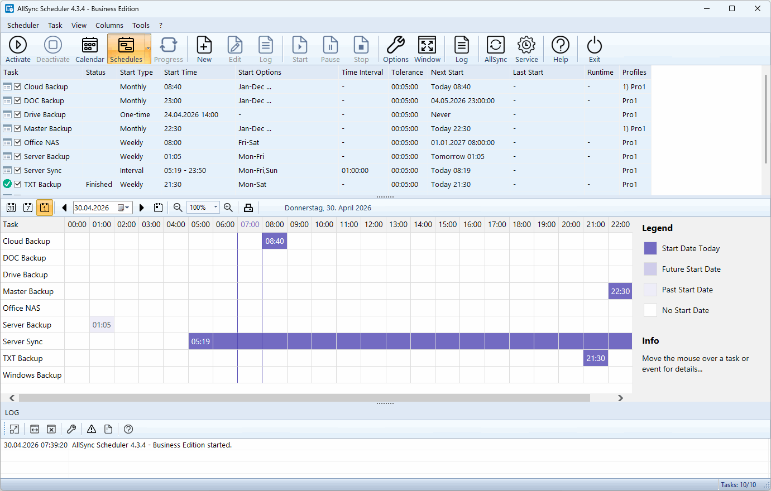The height and width of the screenshot is (491, 771).
Task: Toggle the Office NAS task checkbox
Action: [18, 142]
